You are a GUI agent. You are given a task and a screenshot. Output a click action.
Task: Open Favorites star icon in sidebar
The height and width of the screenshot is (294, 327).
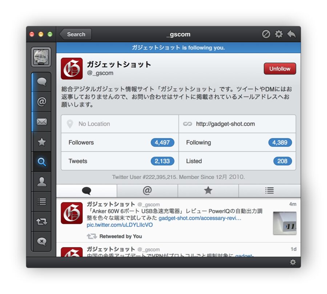pyautogui.click(x=41, y=142)
